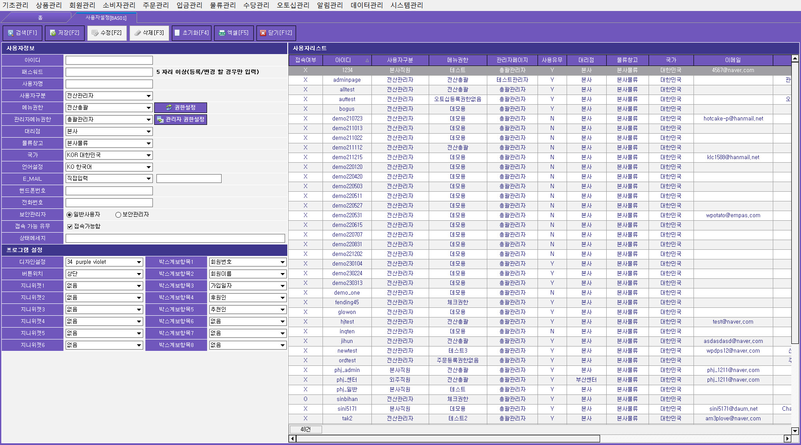Screen dimensions: 801x445
Task: Open the 오토십관리 menu
Action: 293,5
